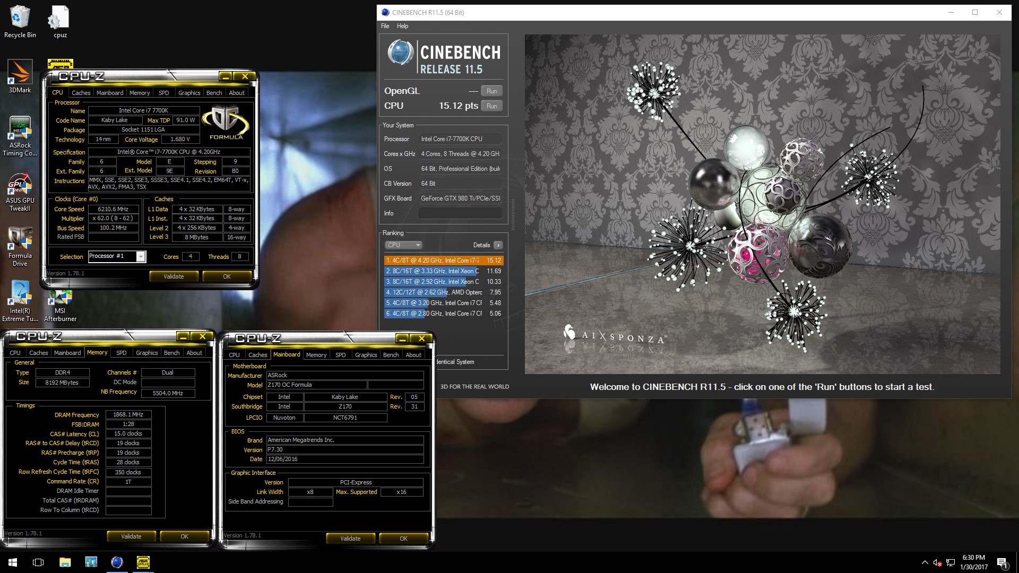This screenshot has width=1019, height=573.
Task: Switch to Caches tab in top CPU-Z window
Action: (81, 93)
